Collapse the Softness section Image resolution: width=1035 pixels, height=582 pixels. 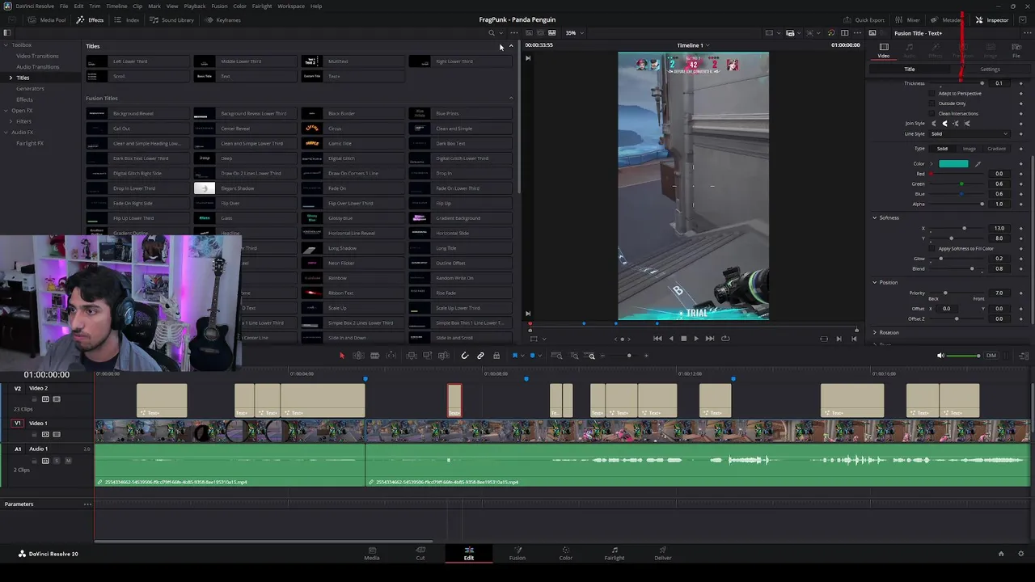click(874, 217)
